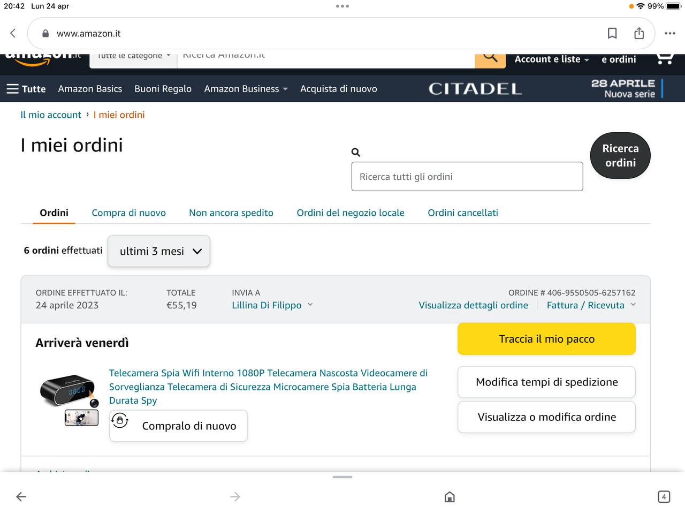
Task: Open the Tutte hamburger menu
Action: pos(26,89)
